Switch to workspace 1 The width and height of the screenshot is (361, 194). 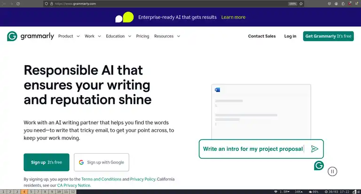pyautogui.click(x=3, y=192)
